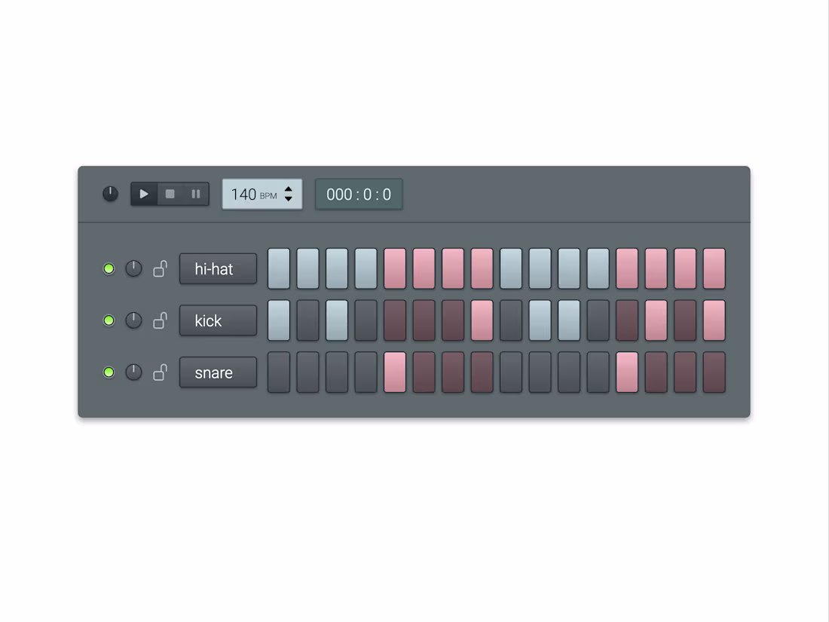
Task: Enable snare step 8
Action: 482,372
